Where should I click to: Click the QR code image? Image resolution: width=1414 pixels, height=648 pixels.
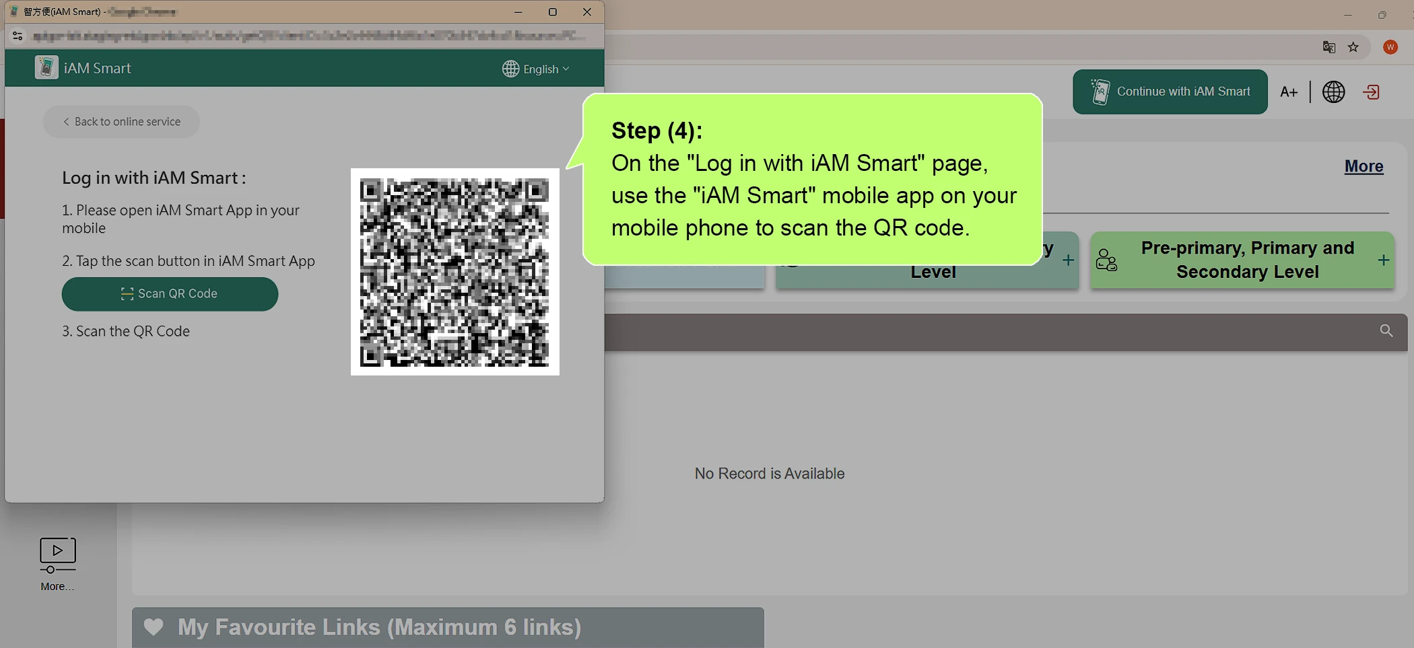[x=454, y=272]
